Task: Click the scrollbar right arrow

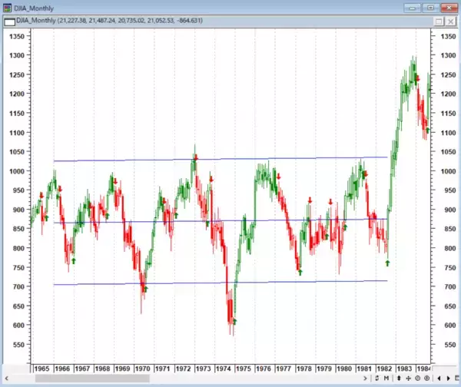Action: (x=365, y=379)
